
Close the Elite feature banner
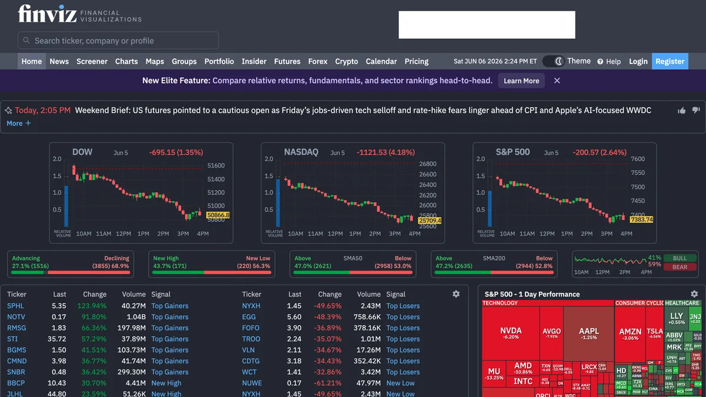557,81
